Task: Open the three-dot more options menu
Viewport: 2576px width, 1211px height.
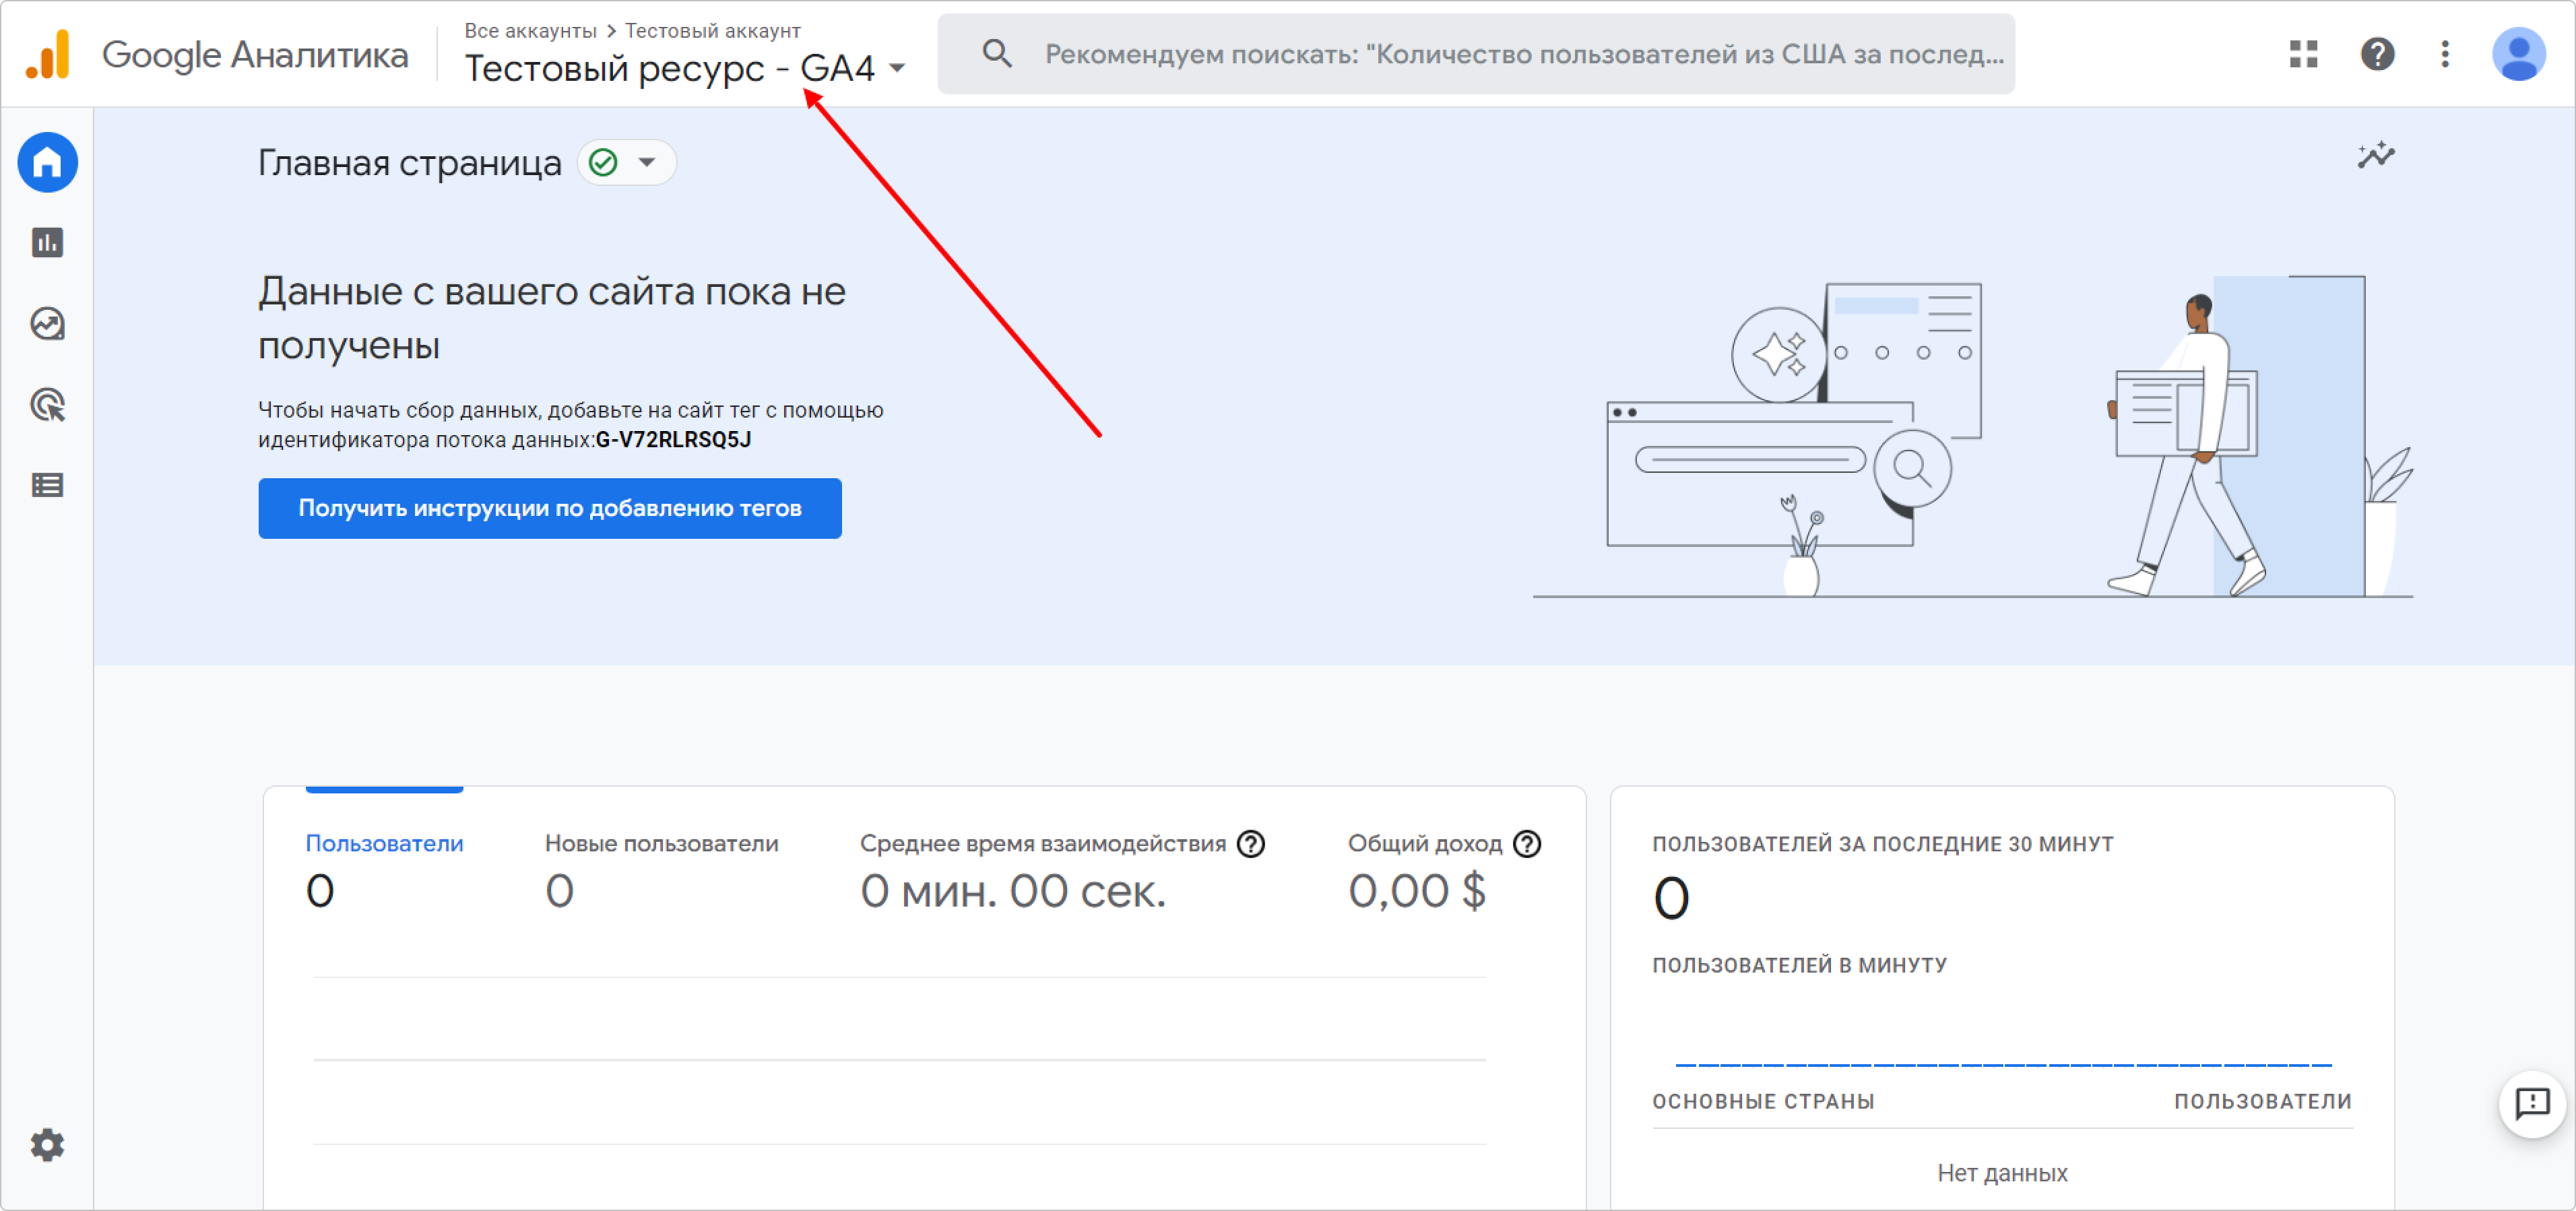Action: click(2445, 54)
